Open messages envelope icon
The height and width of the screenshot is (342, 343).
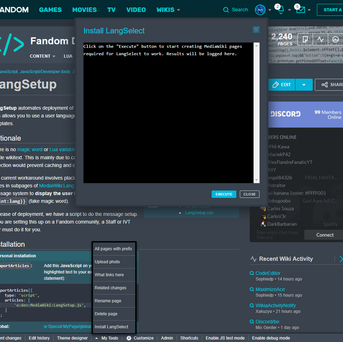(300, 10)
